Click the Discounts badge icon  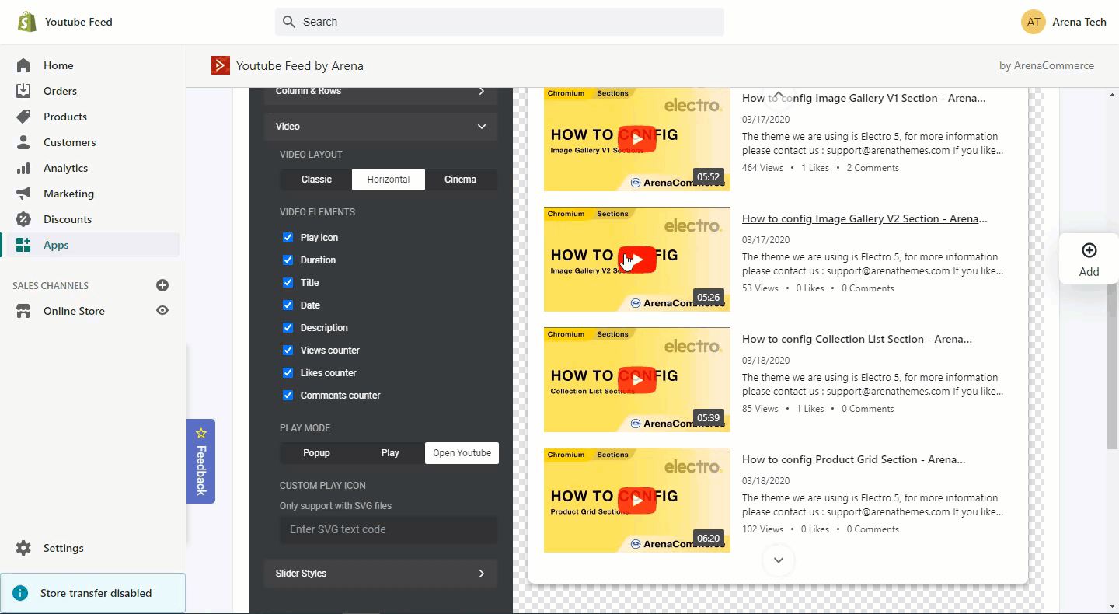[23, 219]
